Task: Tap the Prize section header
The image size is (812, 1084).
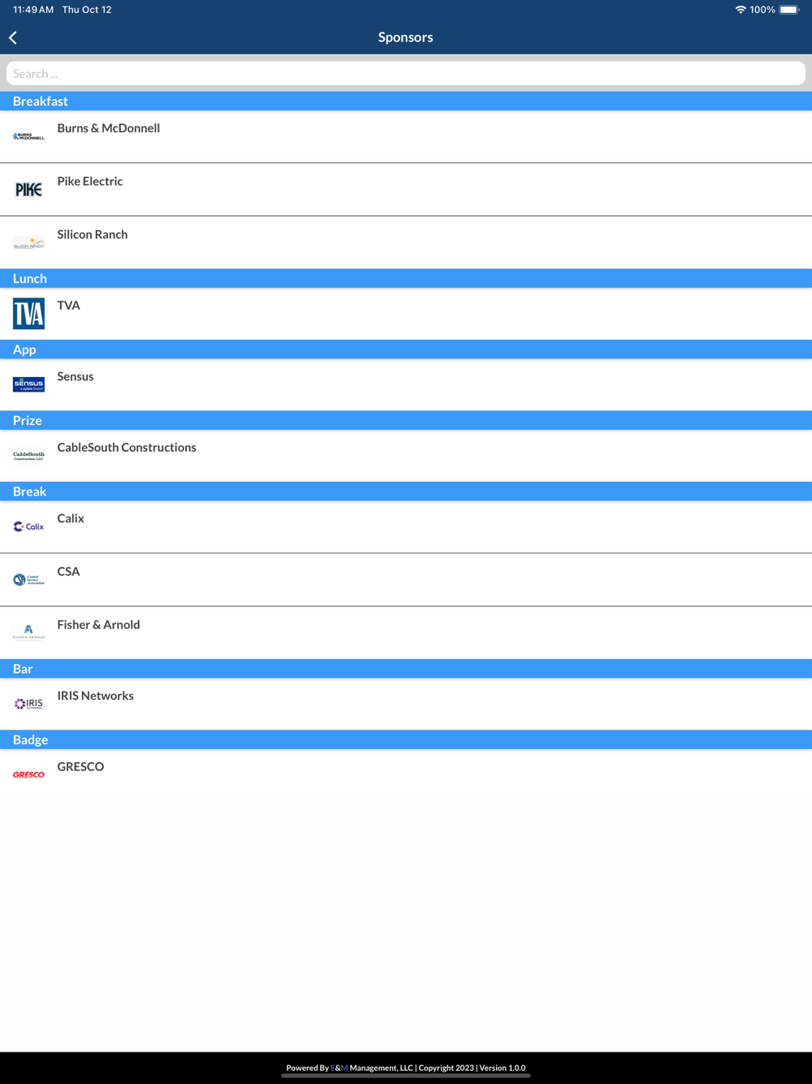Action: (406, 420)
